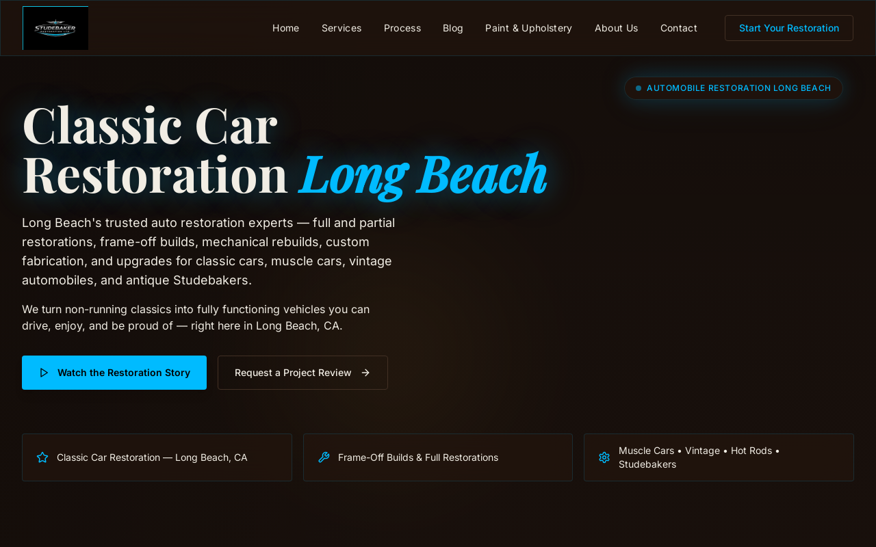Screen dimensions: 876x547
Task: Click the star icon on the first card
Action: 42,457
